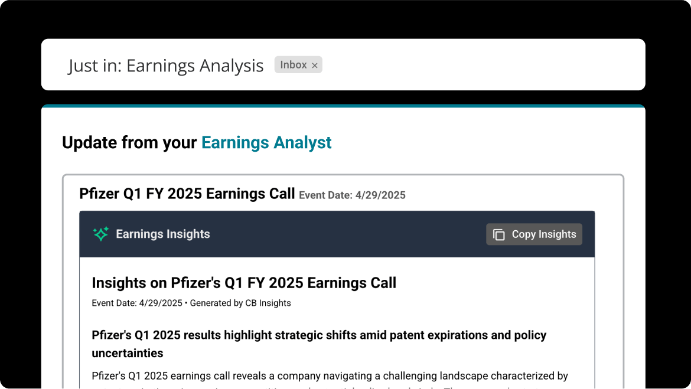Click the Generated by CB Insights text

[x=239, y=303]
